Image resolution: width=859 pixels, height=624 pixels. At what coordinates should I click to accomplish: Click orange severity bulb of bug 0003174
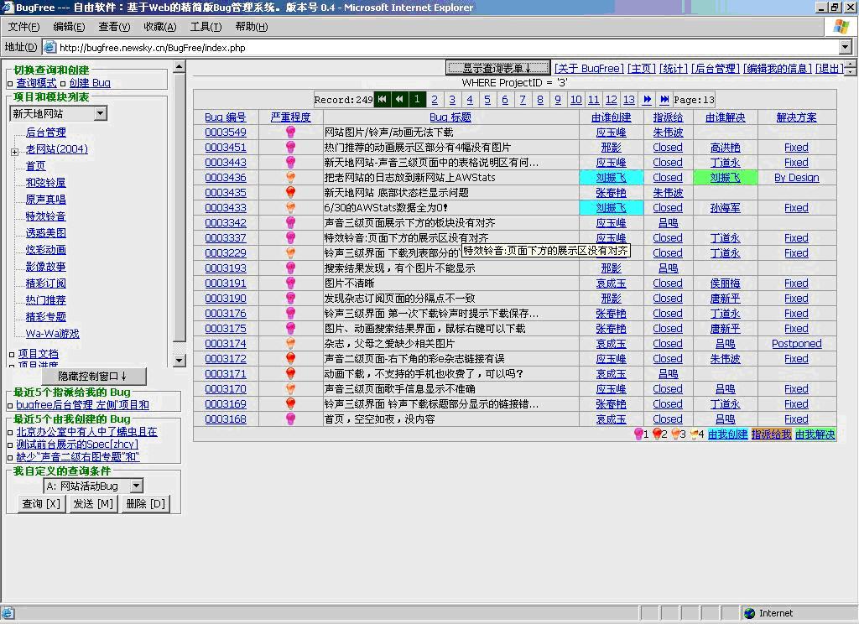coord(291,344)
